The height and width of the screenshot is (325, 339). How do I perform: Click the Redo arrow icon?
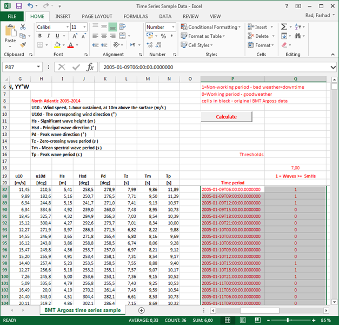46,6
